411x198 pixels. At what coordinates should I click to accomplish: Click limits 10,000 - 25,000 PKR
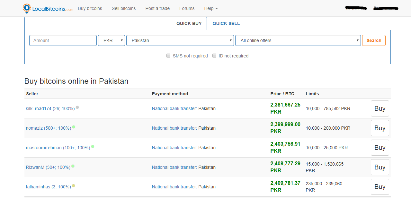(x=327, y=148)
